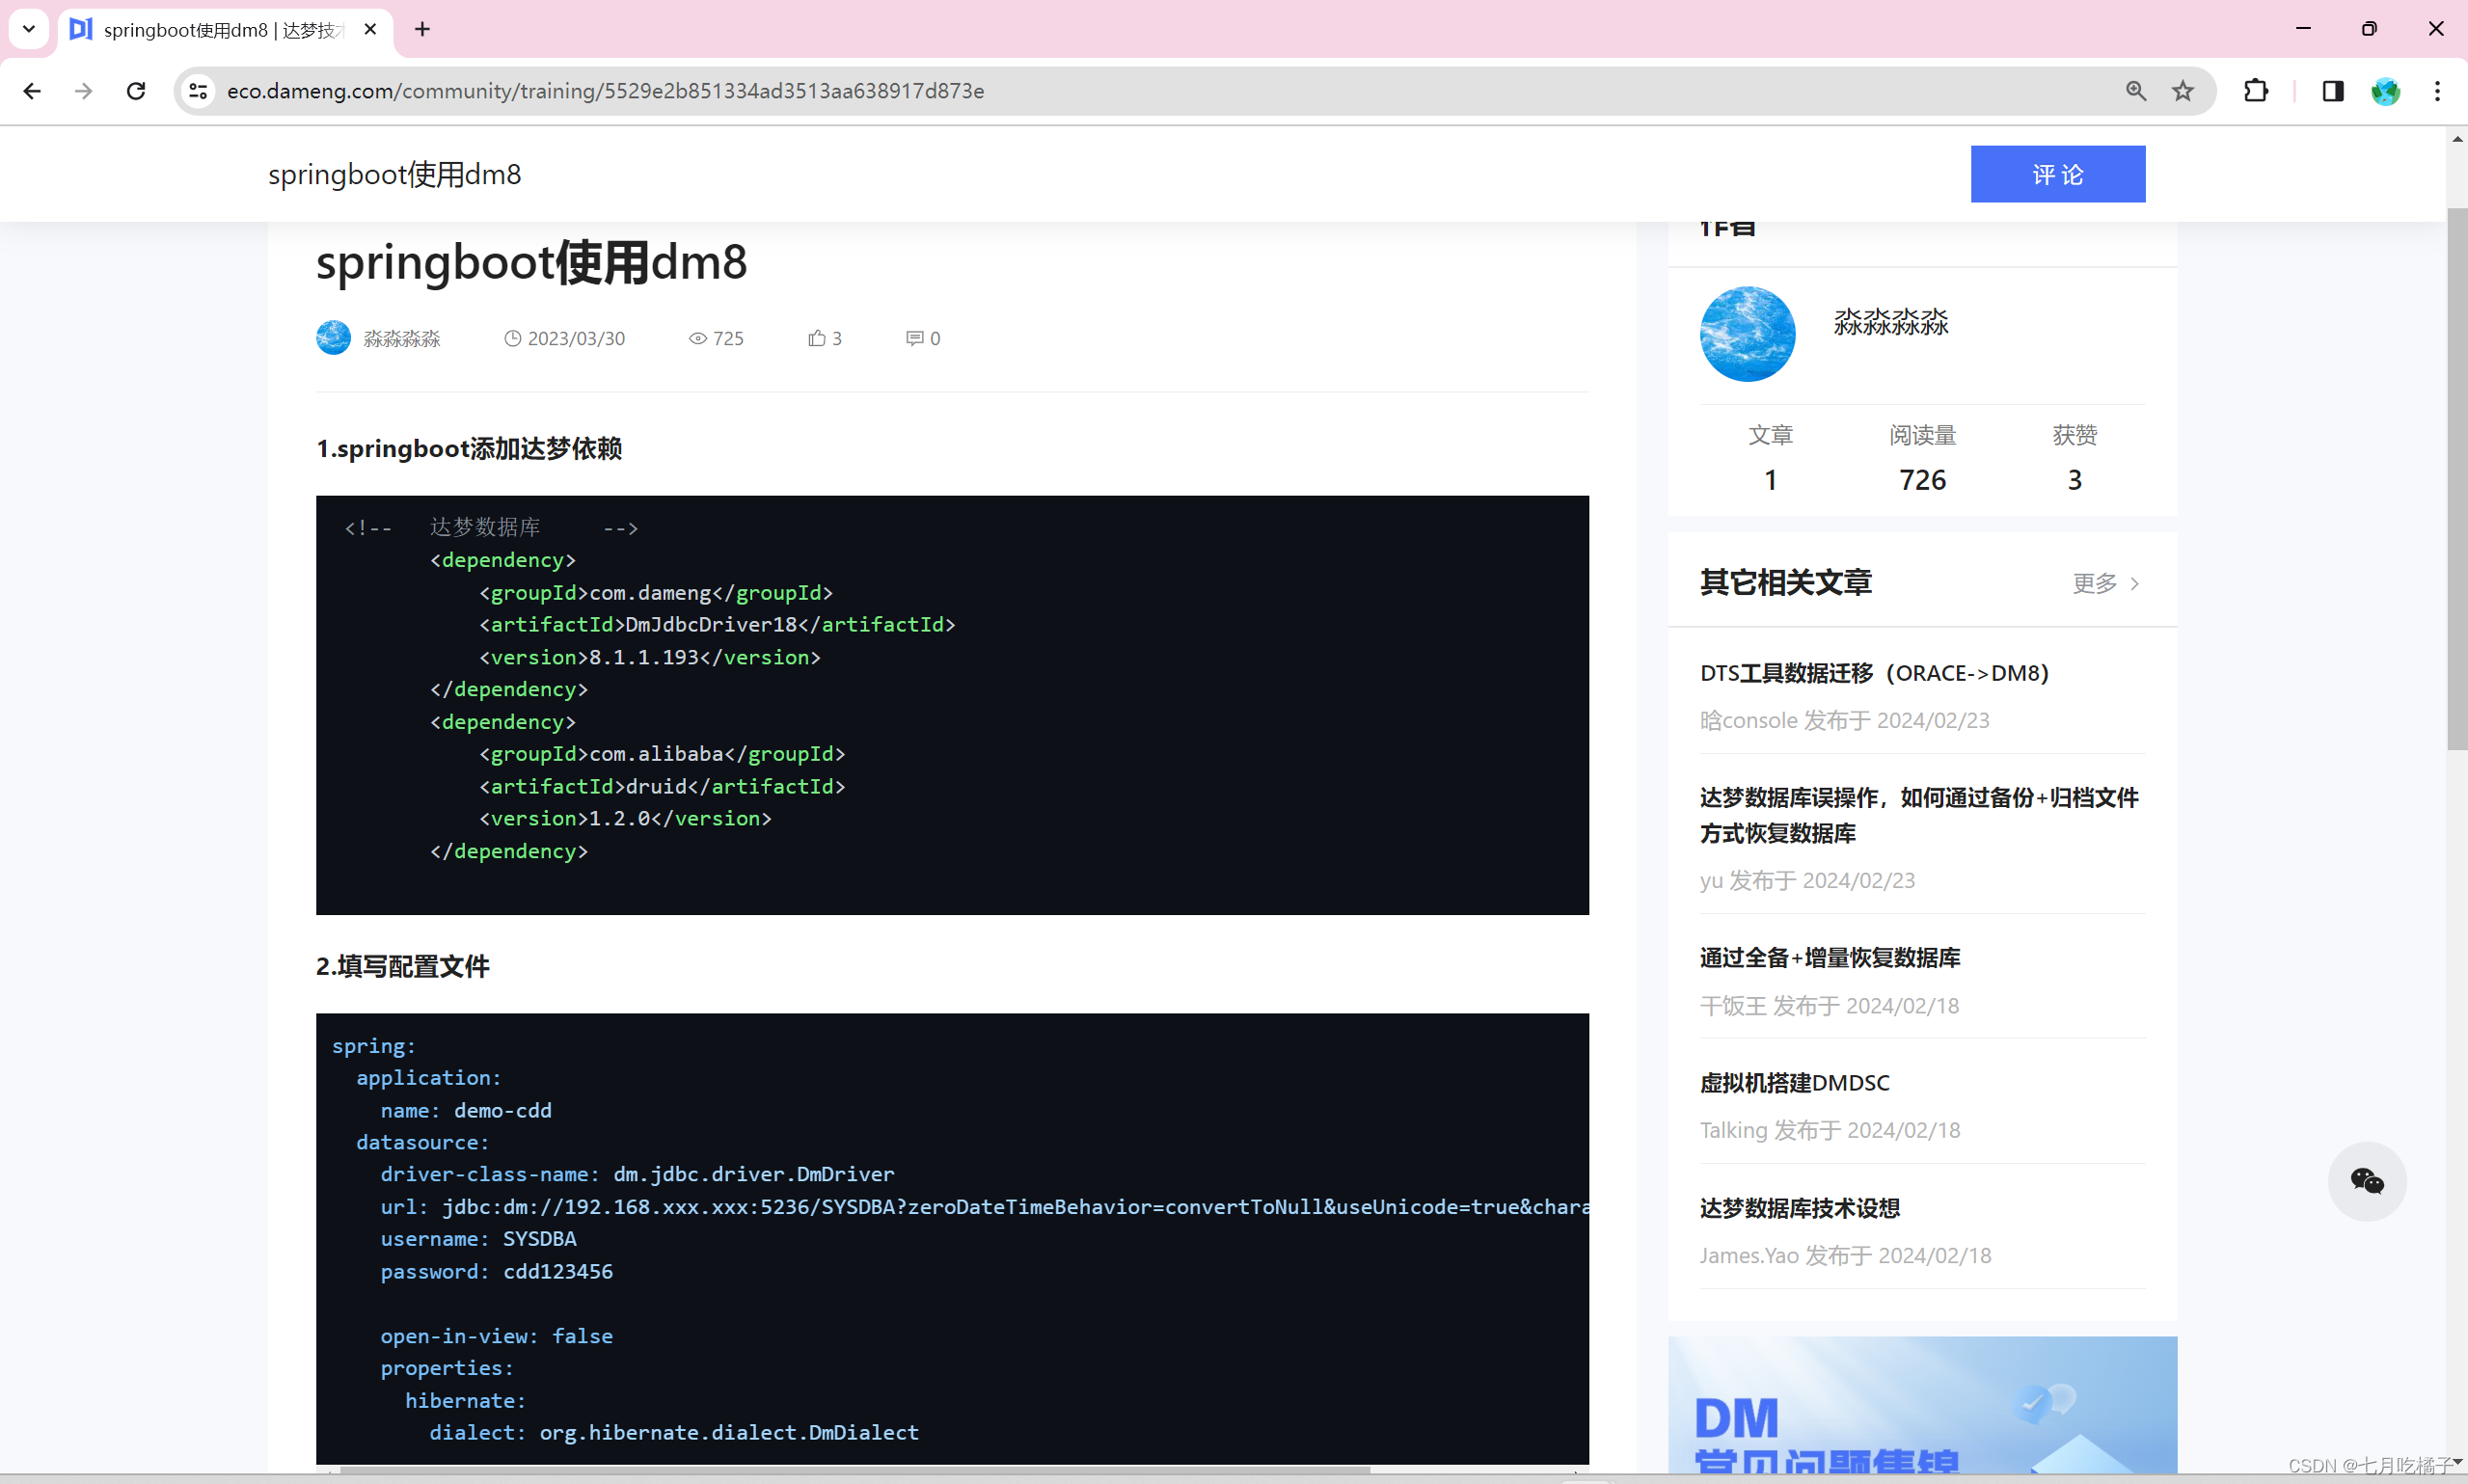2468x1484 pixels.
Task: Click 晗console 发布于 2024/02/23 byline
Action: coord(1845,721)
